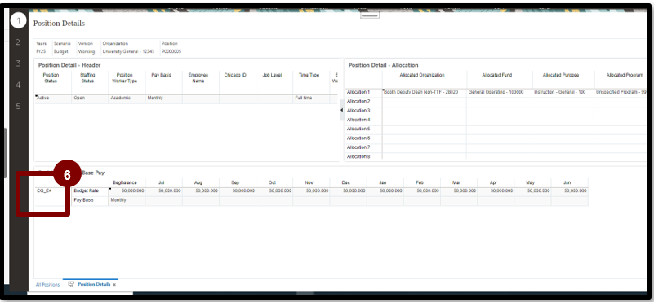Click Organization value University General - 12345
Image resolution: width=654 pixels, height=302 pixels.
(128, 51)
